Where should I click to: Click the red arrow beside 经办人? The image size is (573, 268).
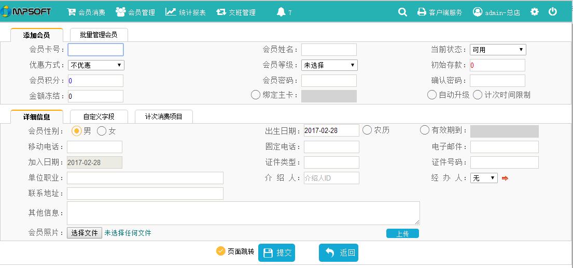(505, 178)
